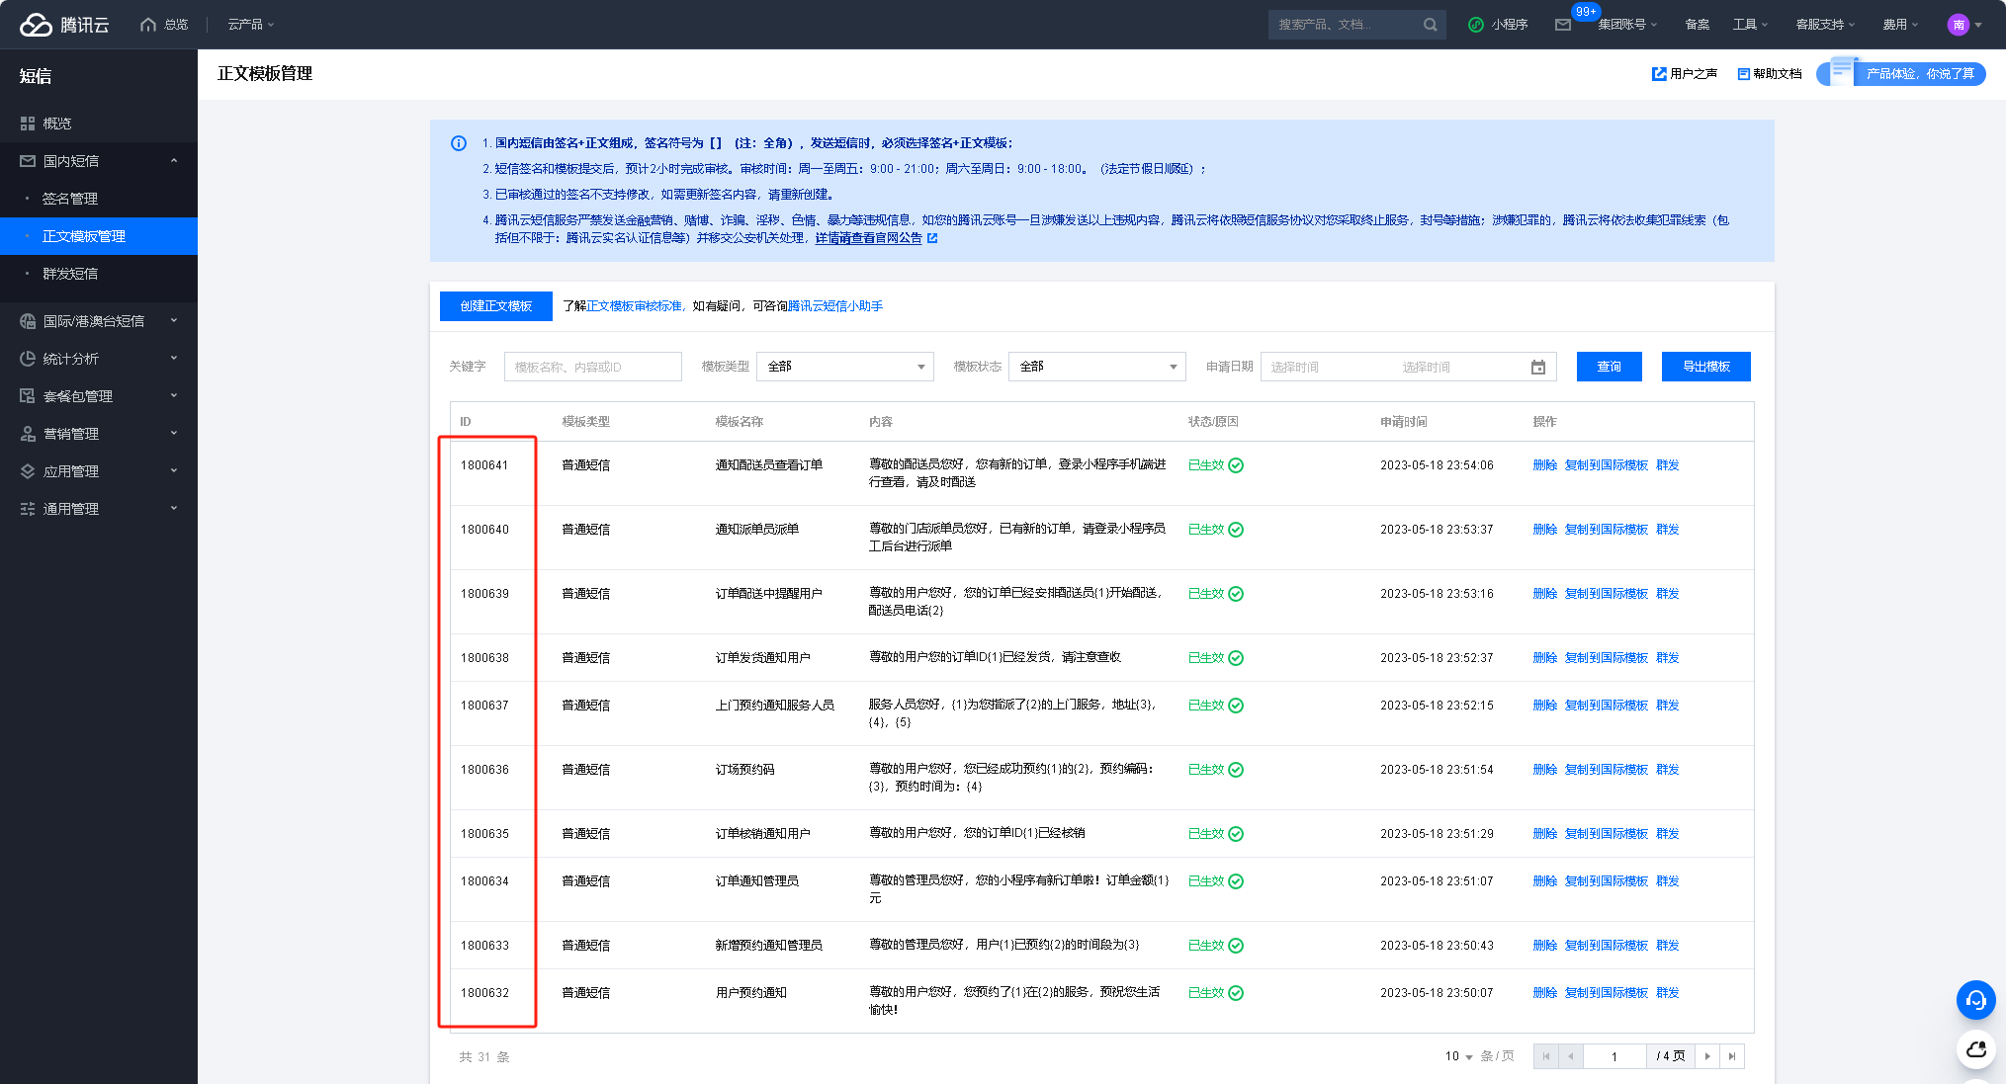Click the floating cloud assistant icon
2006x1084 pixels.
click(1976, 1049)
